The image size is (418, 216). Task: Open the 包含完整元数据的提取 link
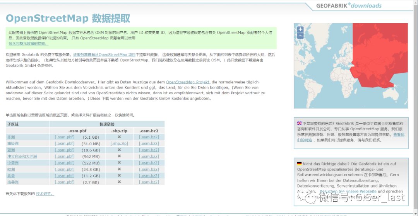pos(28,43)
